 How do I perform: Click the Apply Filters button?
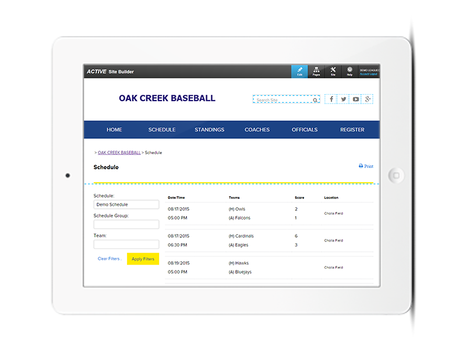point(143,259)
